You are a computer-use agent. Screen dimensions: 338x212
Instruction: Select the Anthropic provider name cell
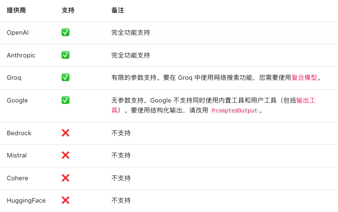coord(21,55)
